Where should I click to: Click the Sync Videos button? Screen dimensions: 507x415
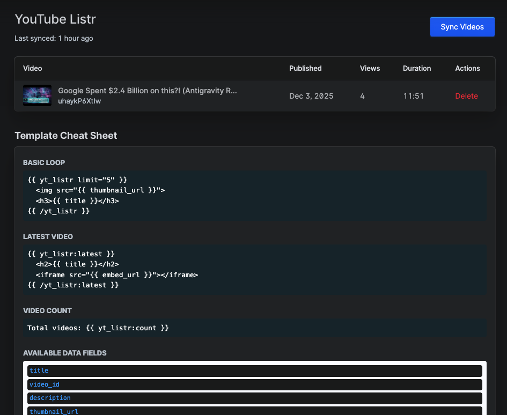462,26
